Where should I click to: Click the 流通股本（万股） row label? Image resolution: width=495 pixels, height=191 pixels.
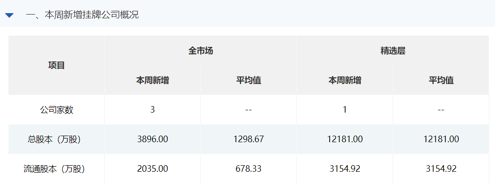point(56,168)
